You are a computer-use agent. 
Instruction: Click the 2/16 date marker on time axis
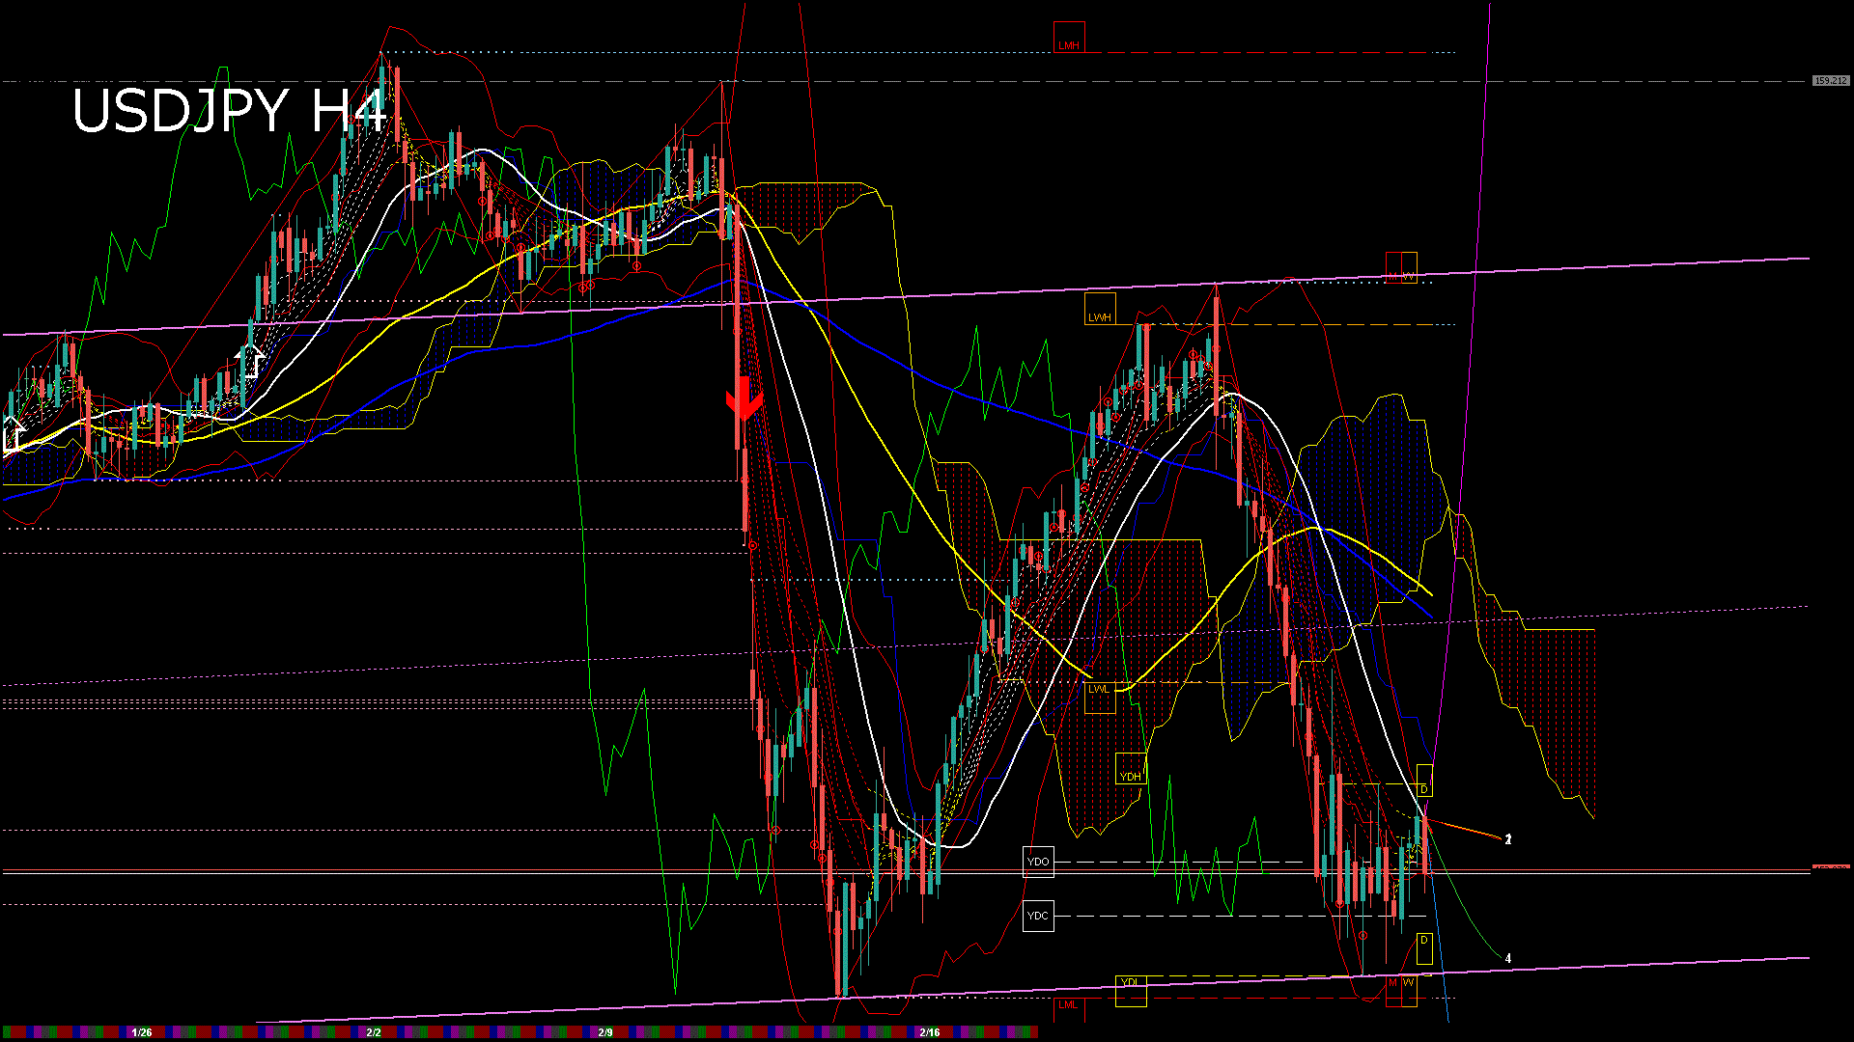[930, 1032]
